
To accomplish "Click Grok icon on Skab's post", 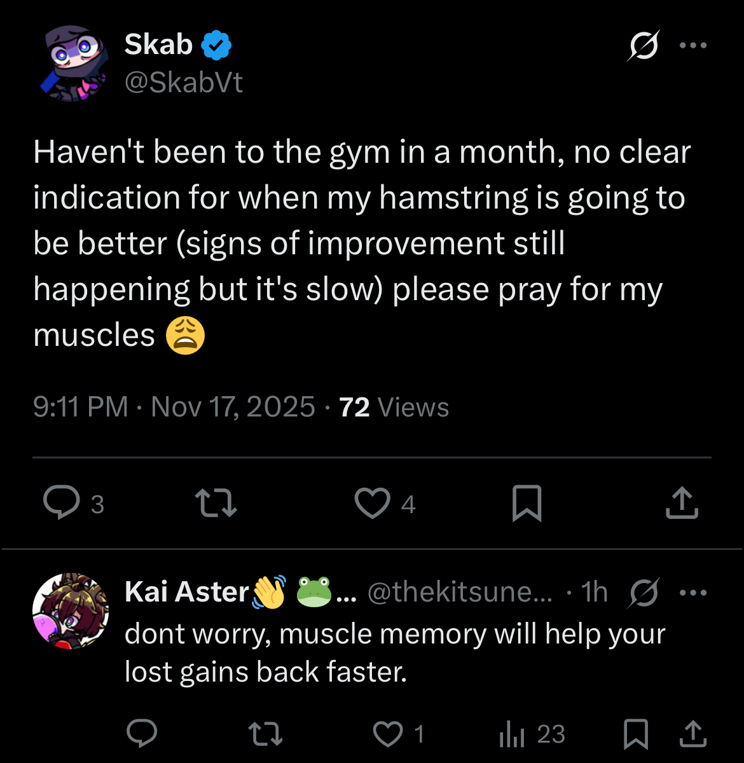I will pos(643,46).
